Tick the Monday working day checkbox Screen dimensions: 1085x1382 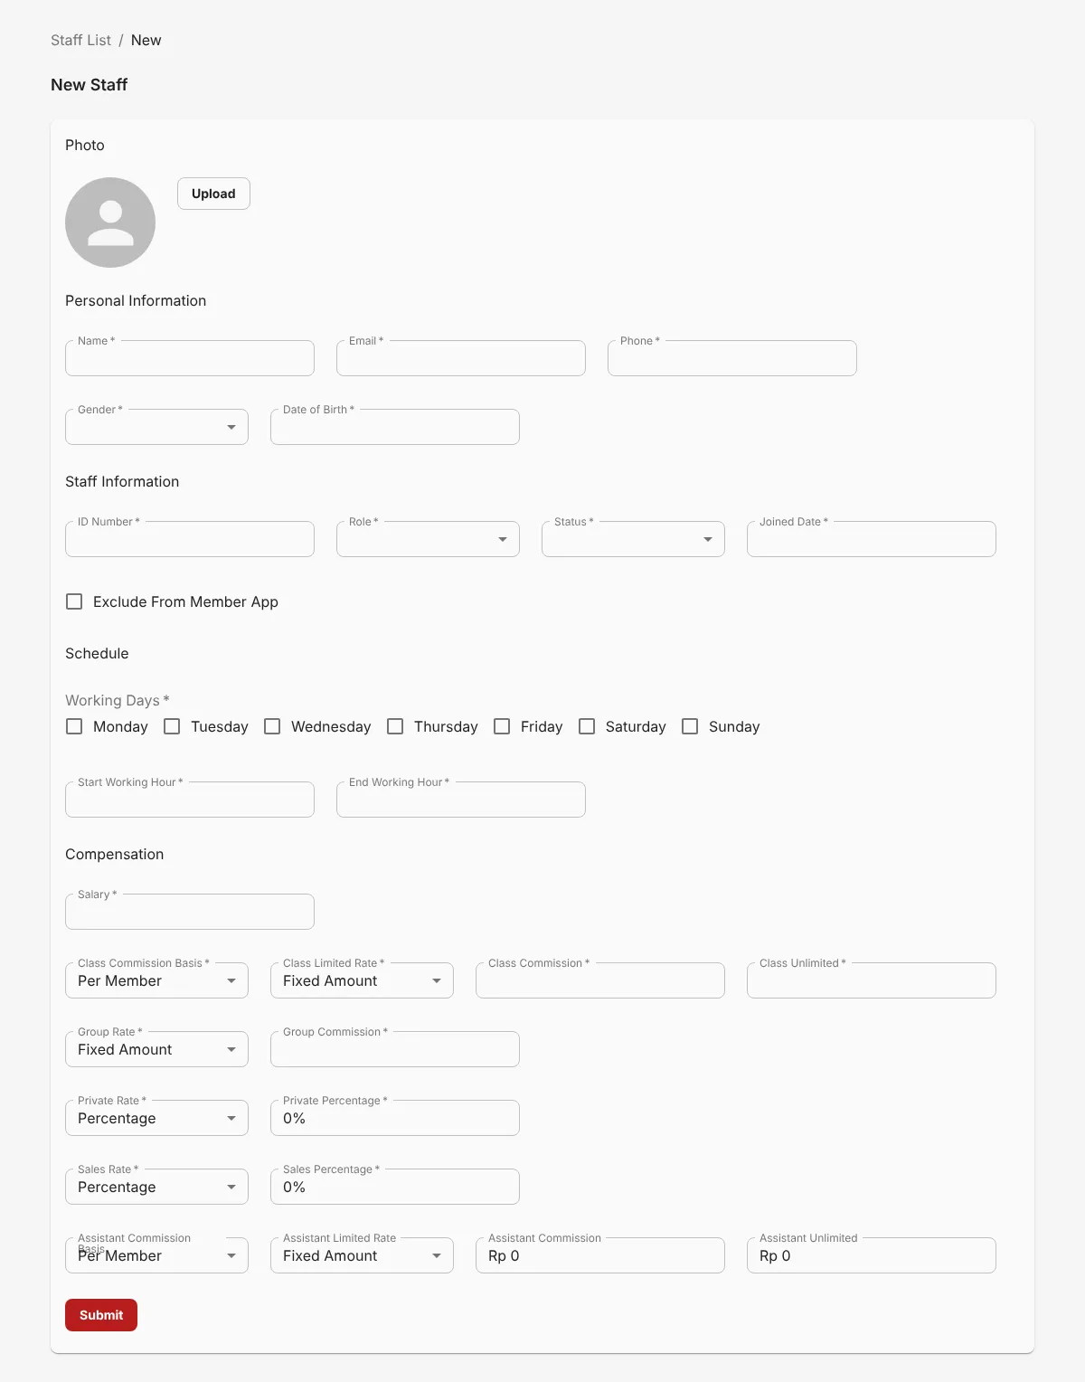[x=74, y=726]
